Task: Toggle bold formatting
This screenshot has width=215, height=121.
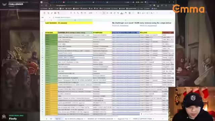Action: click(111, 13)
